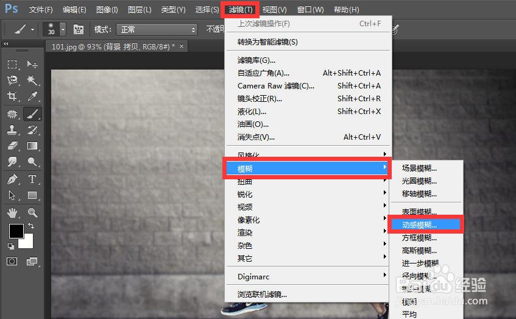Screen dimensions: 516x319
Task: Select the Gradient tool
Action: point(32,146)
